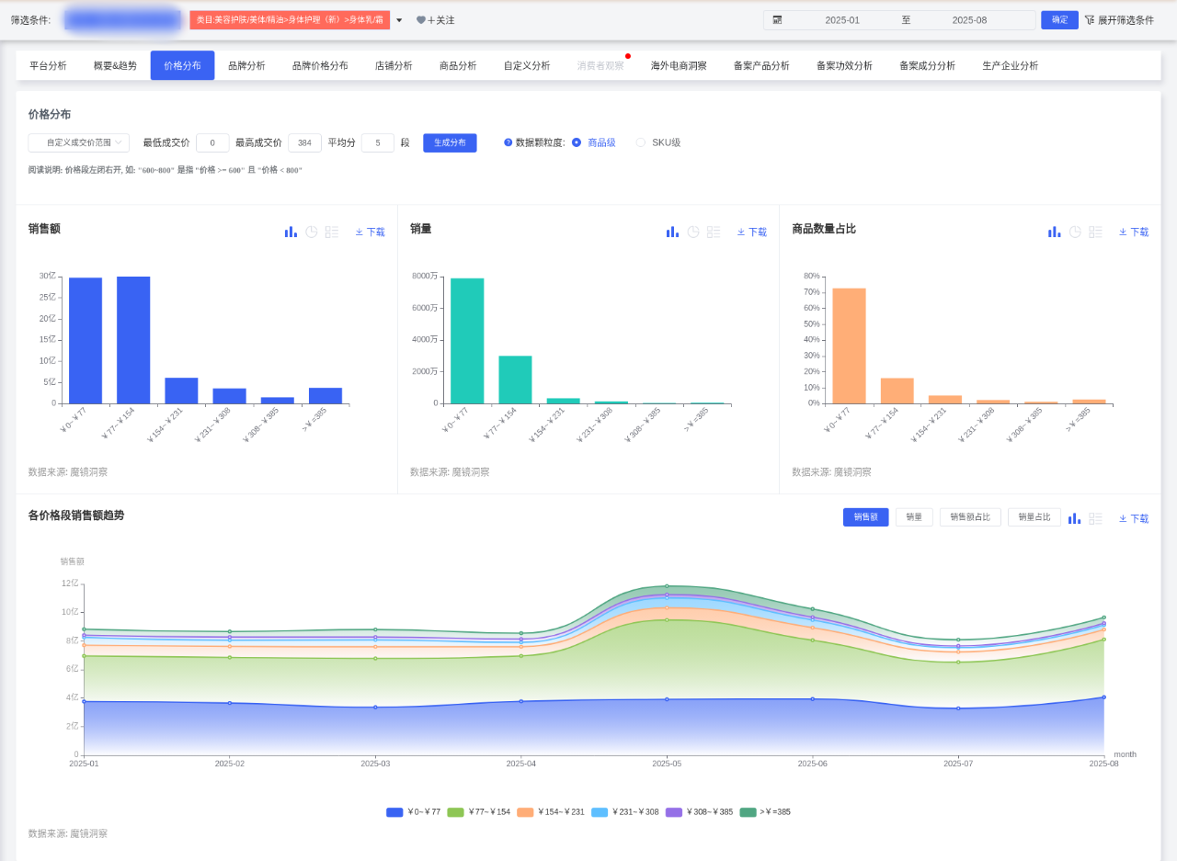Select the 商品级 radio option
Image resolution: width=1177 pixels, height=861 pixels.
[577, 142]
